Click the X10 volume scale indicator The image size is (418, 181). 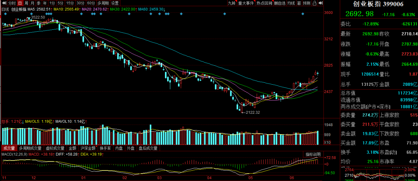click(x=327, y=143)
